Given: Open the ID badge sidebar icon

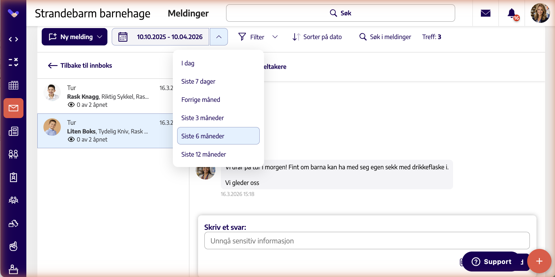Looking at the screenshot, I should [13, 177].
